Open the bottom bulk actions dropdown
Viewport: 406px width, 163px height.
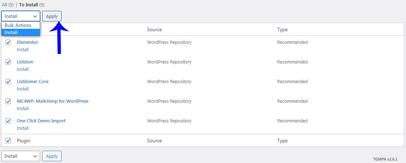click(x=21, y=156)
